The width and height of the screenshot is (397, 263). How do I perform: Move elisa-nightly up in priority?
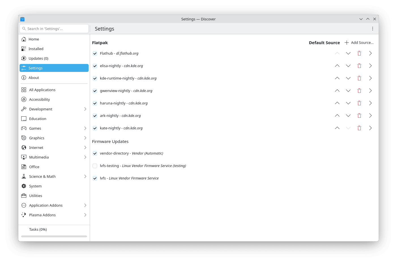point(337,66)
